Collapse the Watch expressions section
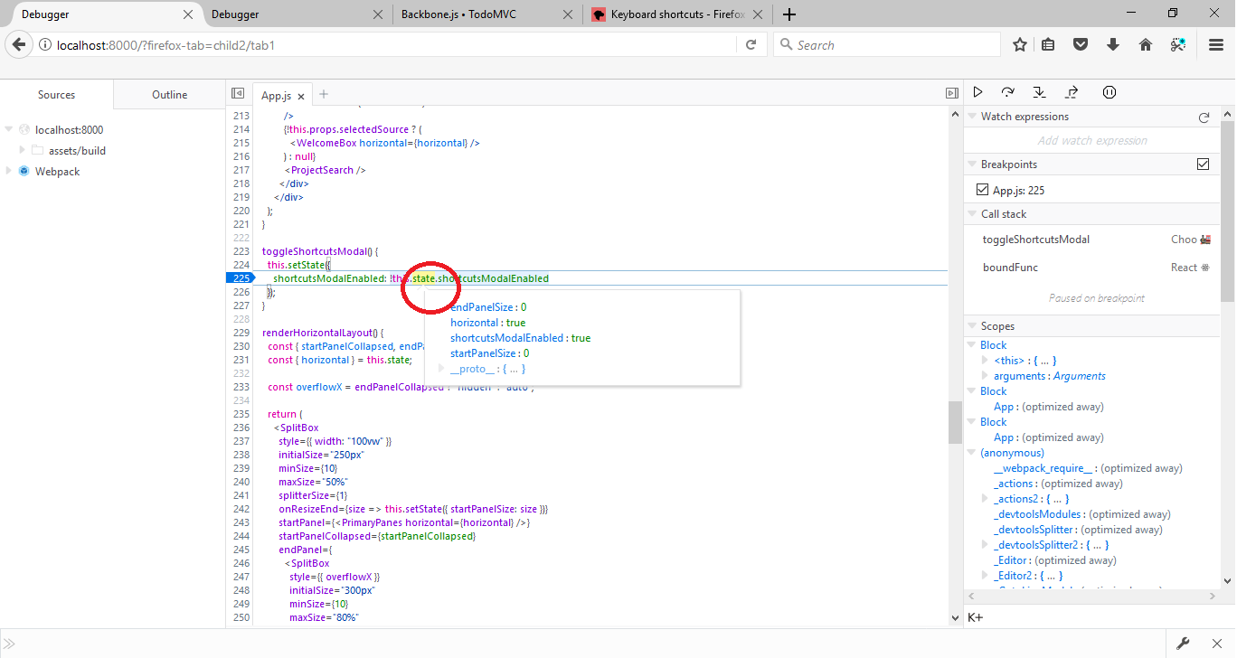 pyautogui.click(x=971, y=116)
